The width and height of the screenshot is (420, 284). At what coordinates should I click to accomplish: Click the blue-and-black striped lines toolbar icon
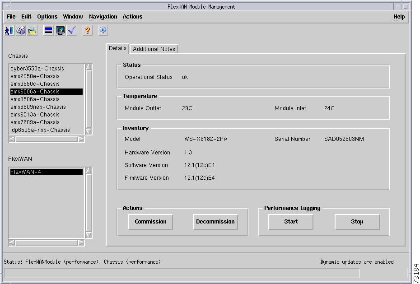click(48, 30)
